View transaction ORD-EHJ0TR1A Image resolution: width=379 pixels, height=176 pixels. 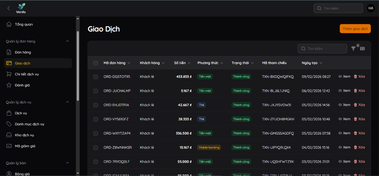tap(344, 105)
